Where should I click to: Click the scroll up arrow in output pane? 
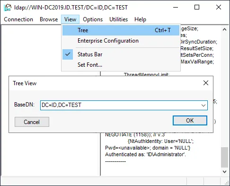[x=224, y=29]
